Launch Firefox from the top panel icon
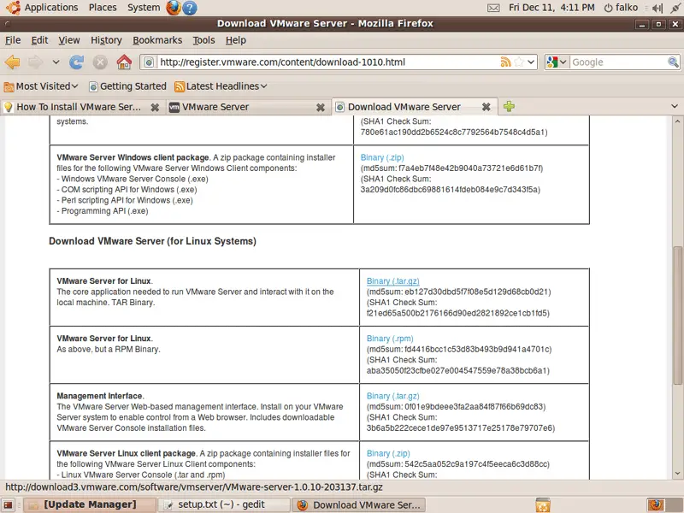The width and height of the screenshot is (684, 513). (x=174, y=8)
